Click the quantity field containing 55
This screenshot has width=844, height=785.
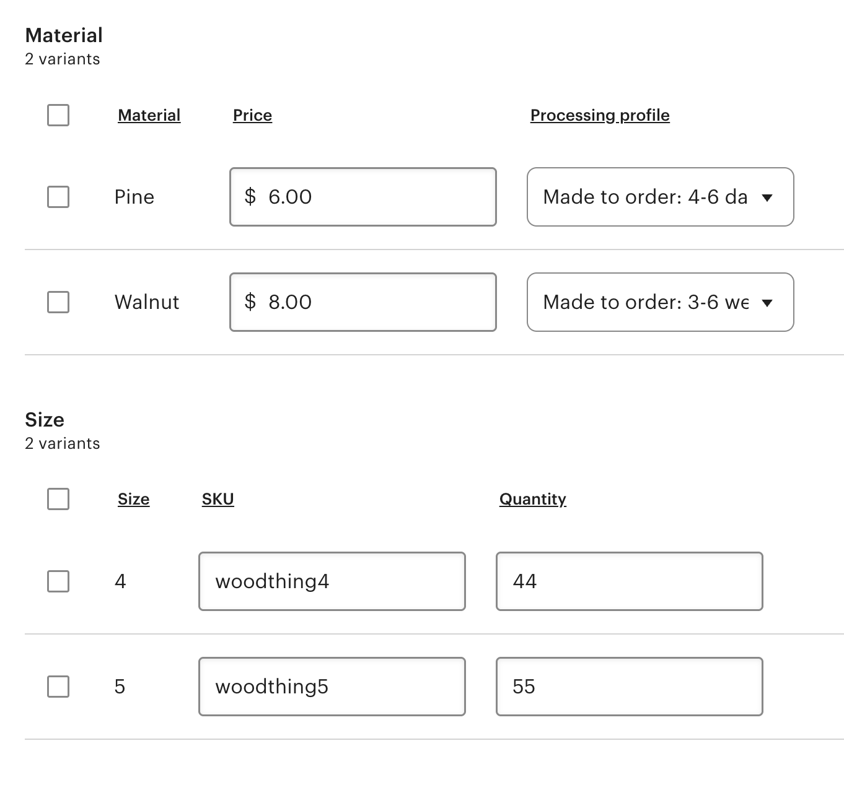pos(630,687)
